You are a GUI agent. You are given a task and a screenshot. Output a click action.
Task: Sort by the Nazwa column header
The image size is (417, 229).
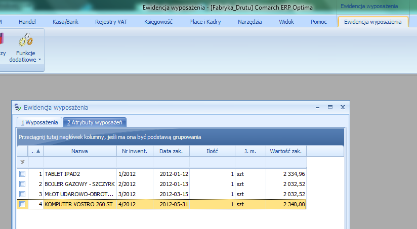80,151
